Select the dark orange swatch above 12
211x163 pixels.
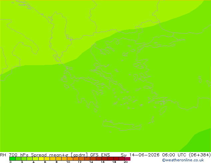tap(82, 159)
